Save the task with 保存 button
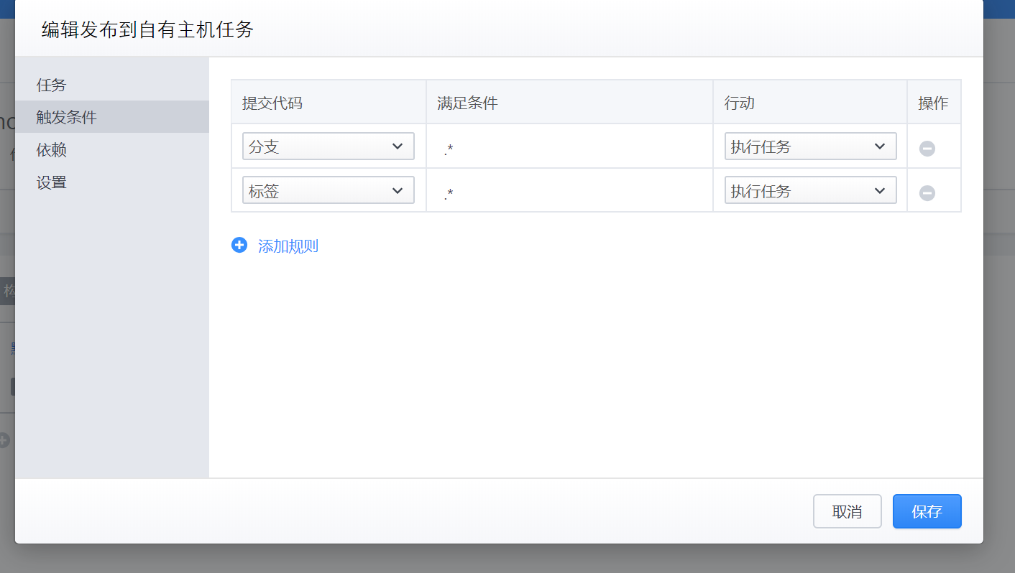Screen dimensions: 1015x573 927,511
